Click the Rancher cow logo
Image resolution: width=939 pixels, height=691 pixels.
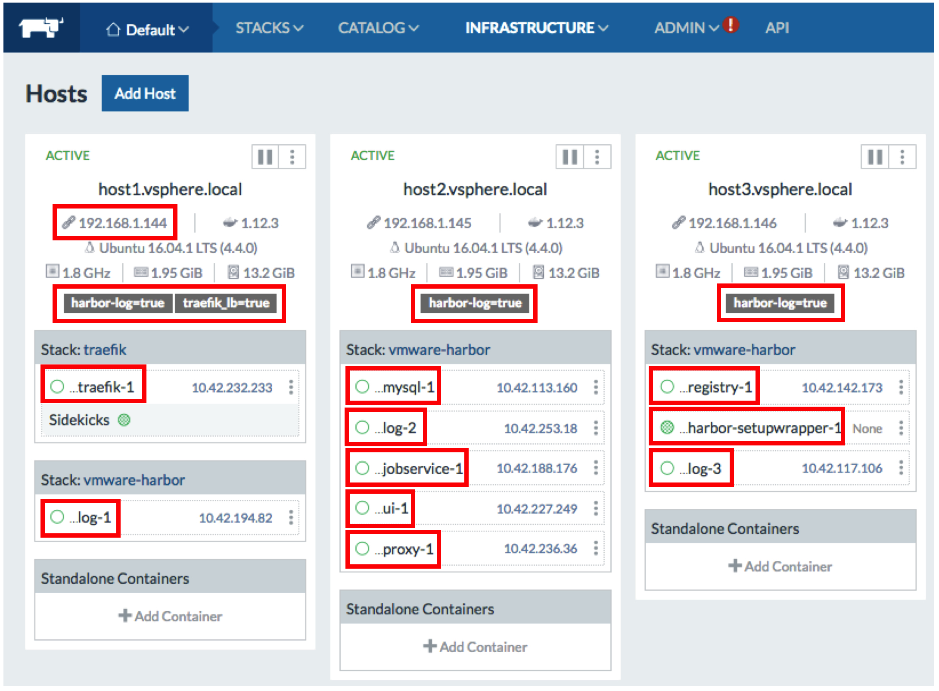pos(41,28)
